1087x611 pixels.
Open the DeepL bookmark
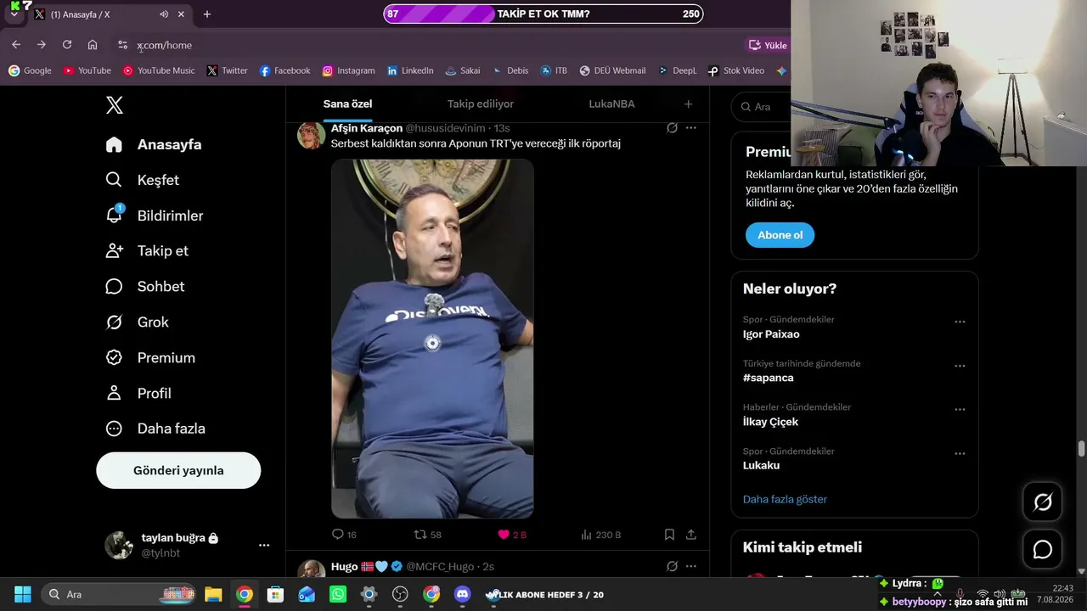677,70
